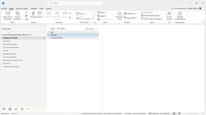Open the Elementos enviados folder
This screenshot has width=206, height=115.
click(x=10, y=44)
